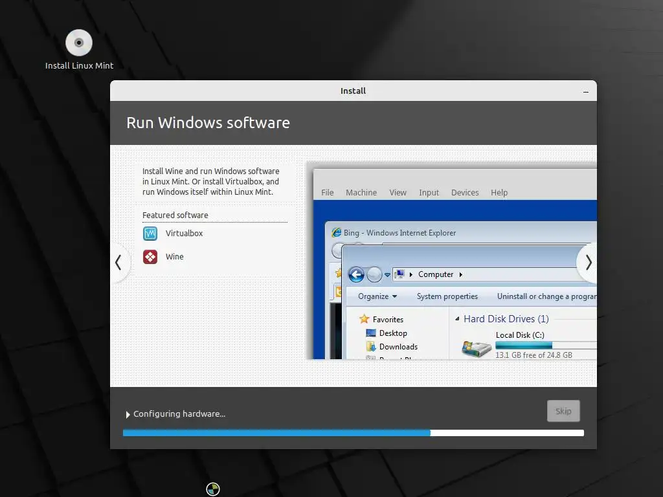Click the Run Windows software heading
Image resolution: width=663 pixels, height=497 pixels.
[x=208, y=123]
